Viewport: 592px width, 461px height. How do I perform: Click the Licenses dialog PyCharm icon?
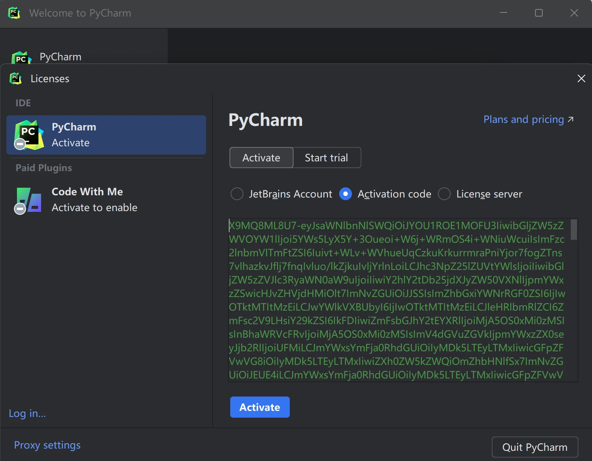pos(15,78)
